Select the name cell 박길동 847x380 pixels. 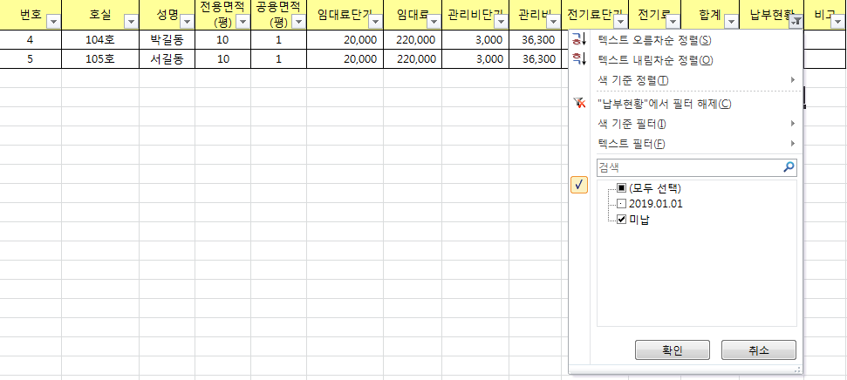tap(167, 39)
